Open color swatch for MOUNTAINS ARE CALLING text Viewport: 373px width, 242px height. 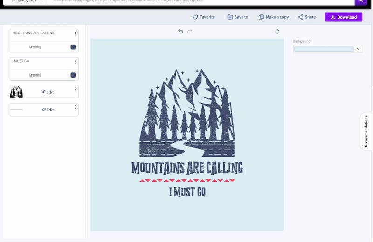(73, 47)
